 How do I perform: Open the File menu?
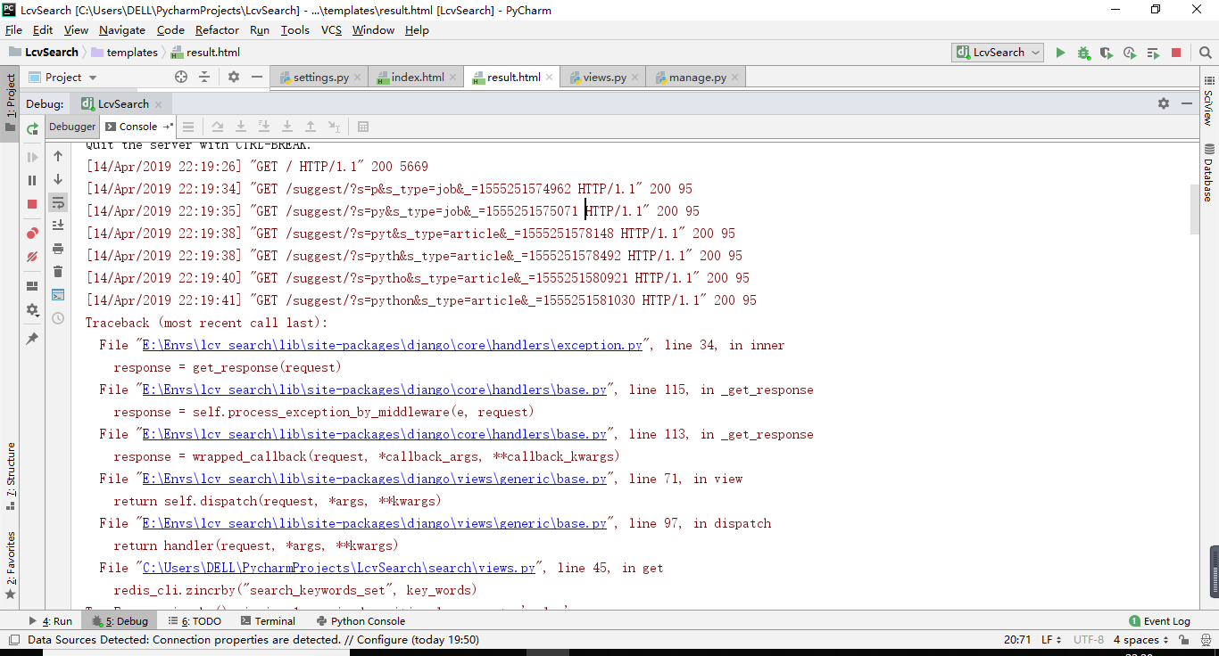pos(13,30)
